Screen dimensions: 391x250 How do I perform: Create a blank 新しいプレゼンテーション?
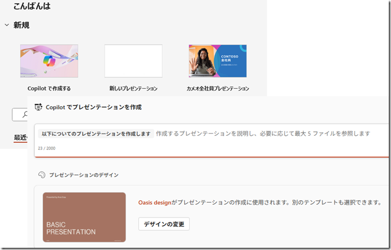[133, 61]
